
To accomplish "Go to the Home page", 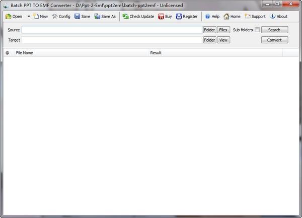I will pyautogui.click(x=232, y=17).
